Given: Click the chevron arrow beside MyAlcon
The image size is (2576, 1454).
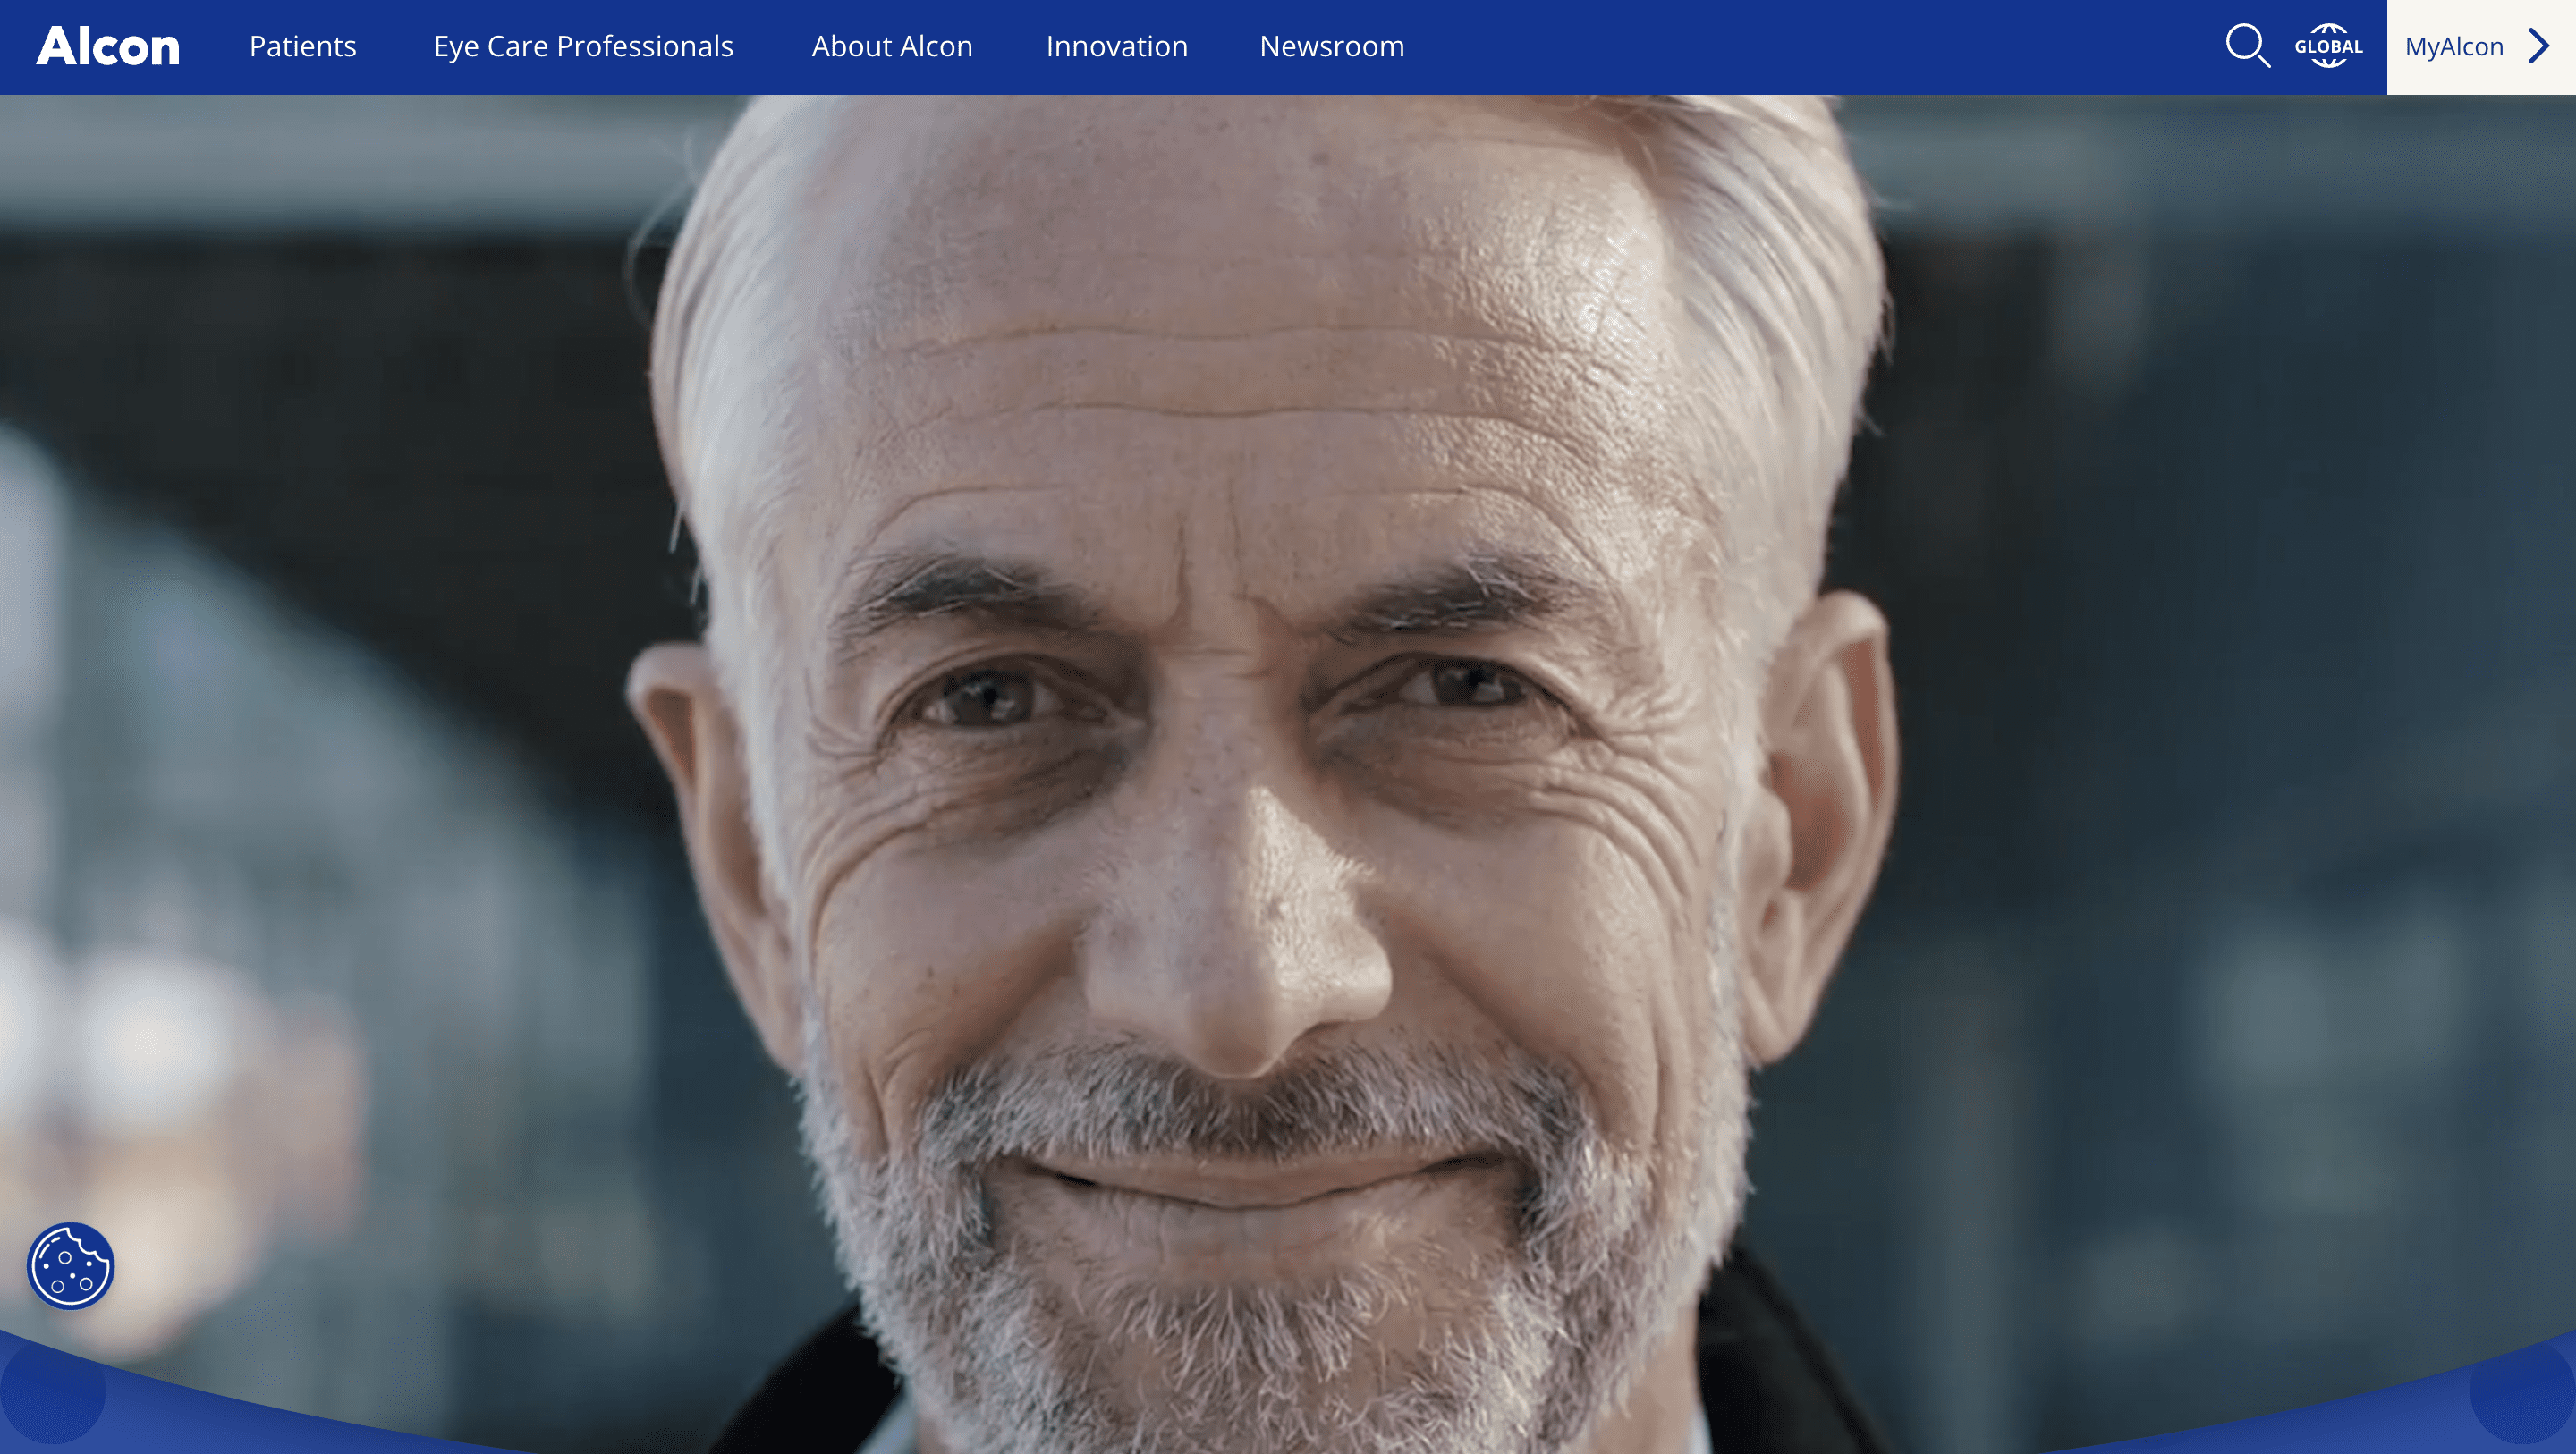Looking at the screenshot, I should 2539,46.
